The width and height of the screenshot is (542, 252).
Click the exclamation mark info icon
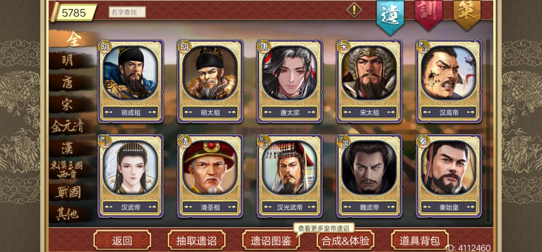354,10
